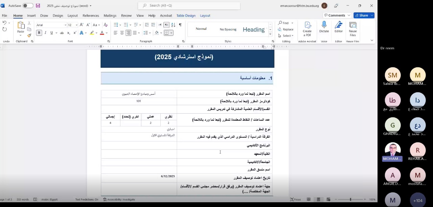Click the Paste clipboard icon
The width and height of the screenshot is (433, 207).
click(21, 25)
